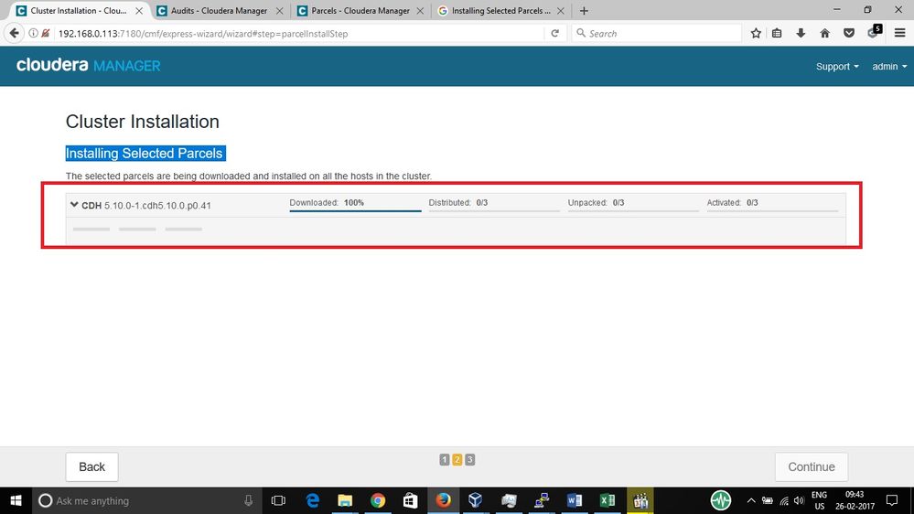This screenshot has width=914, height=514.
Task: Open Excel from taskbar
Action: (x=607, y=500)
